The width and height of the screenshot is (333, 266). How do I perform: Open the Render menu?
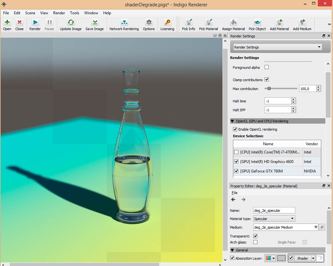[x=59, y=13]
